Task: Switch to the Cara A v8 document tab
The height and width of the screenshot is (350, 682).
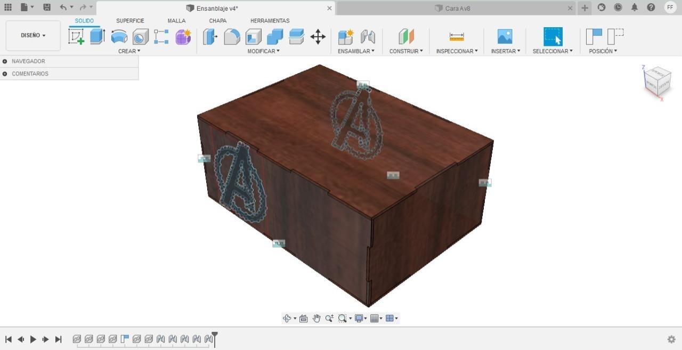Action: 452,8
